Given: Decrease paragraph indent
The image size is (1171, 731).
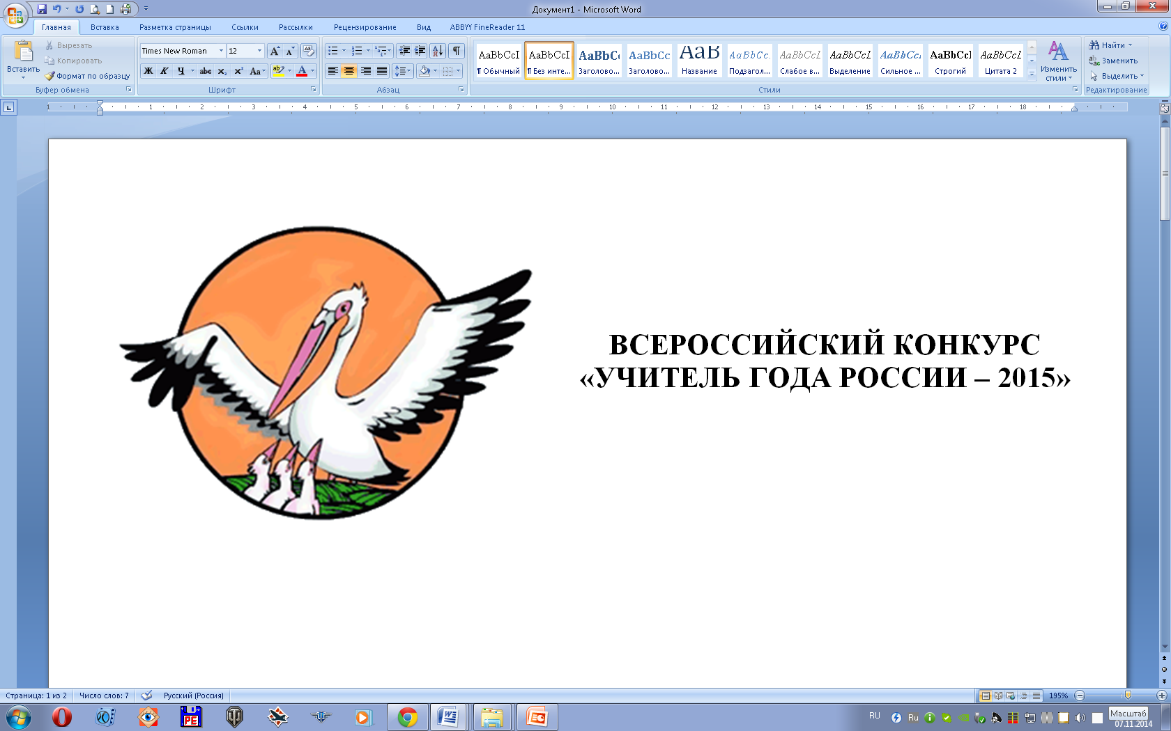Looking at the screenshot, I should click(x=404, y=51).
